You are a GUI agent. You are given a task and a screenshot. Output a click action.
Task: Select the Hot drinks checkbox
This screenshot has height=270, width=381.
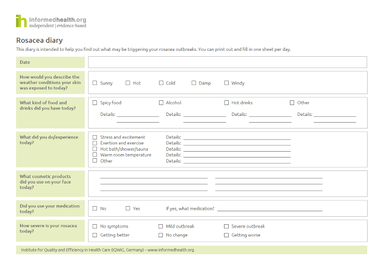227,103
